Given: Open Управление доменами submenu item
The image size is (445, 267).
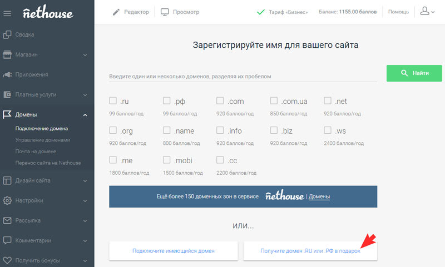Looking at the screenshot, I should (x=43, y=140).
